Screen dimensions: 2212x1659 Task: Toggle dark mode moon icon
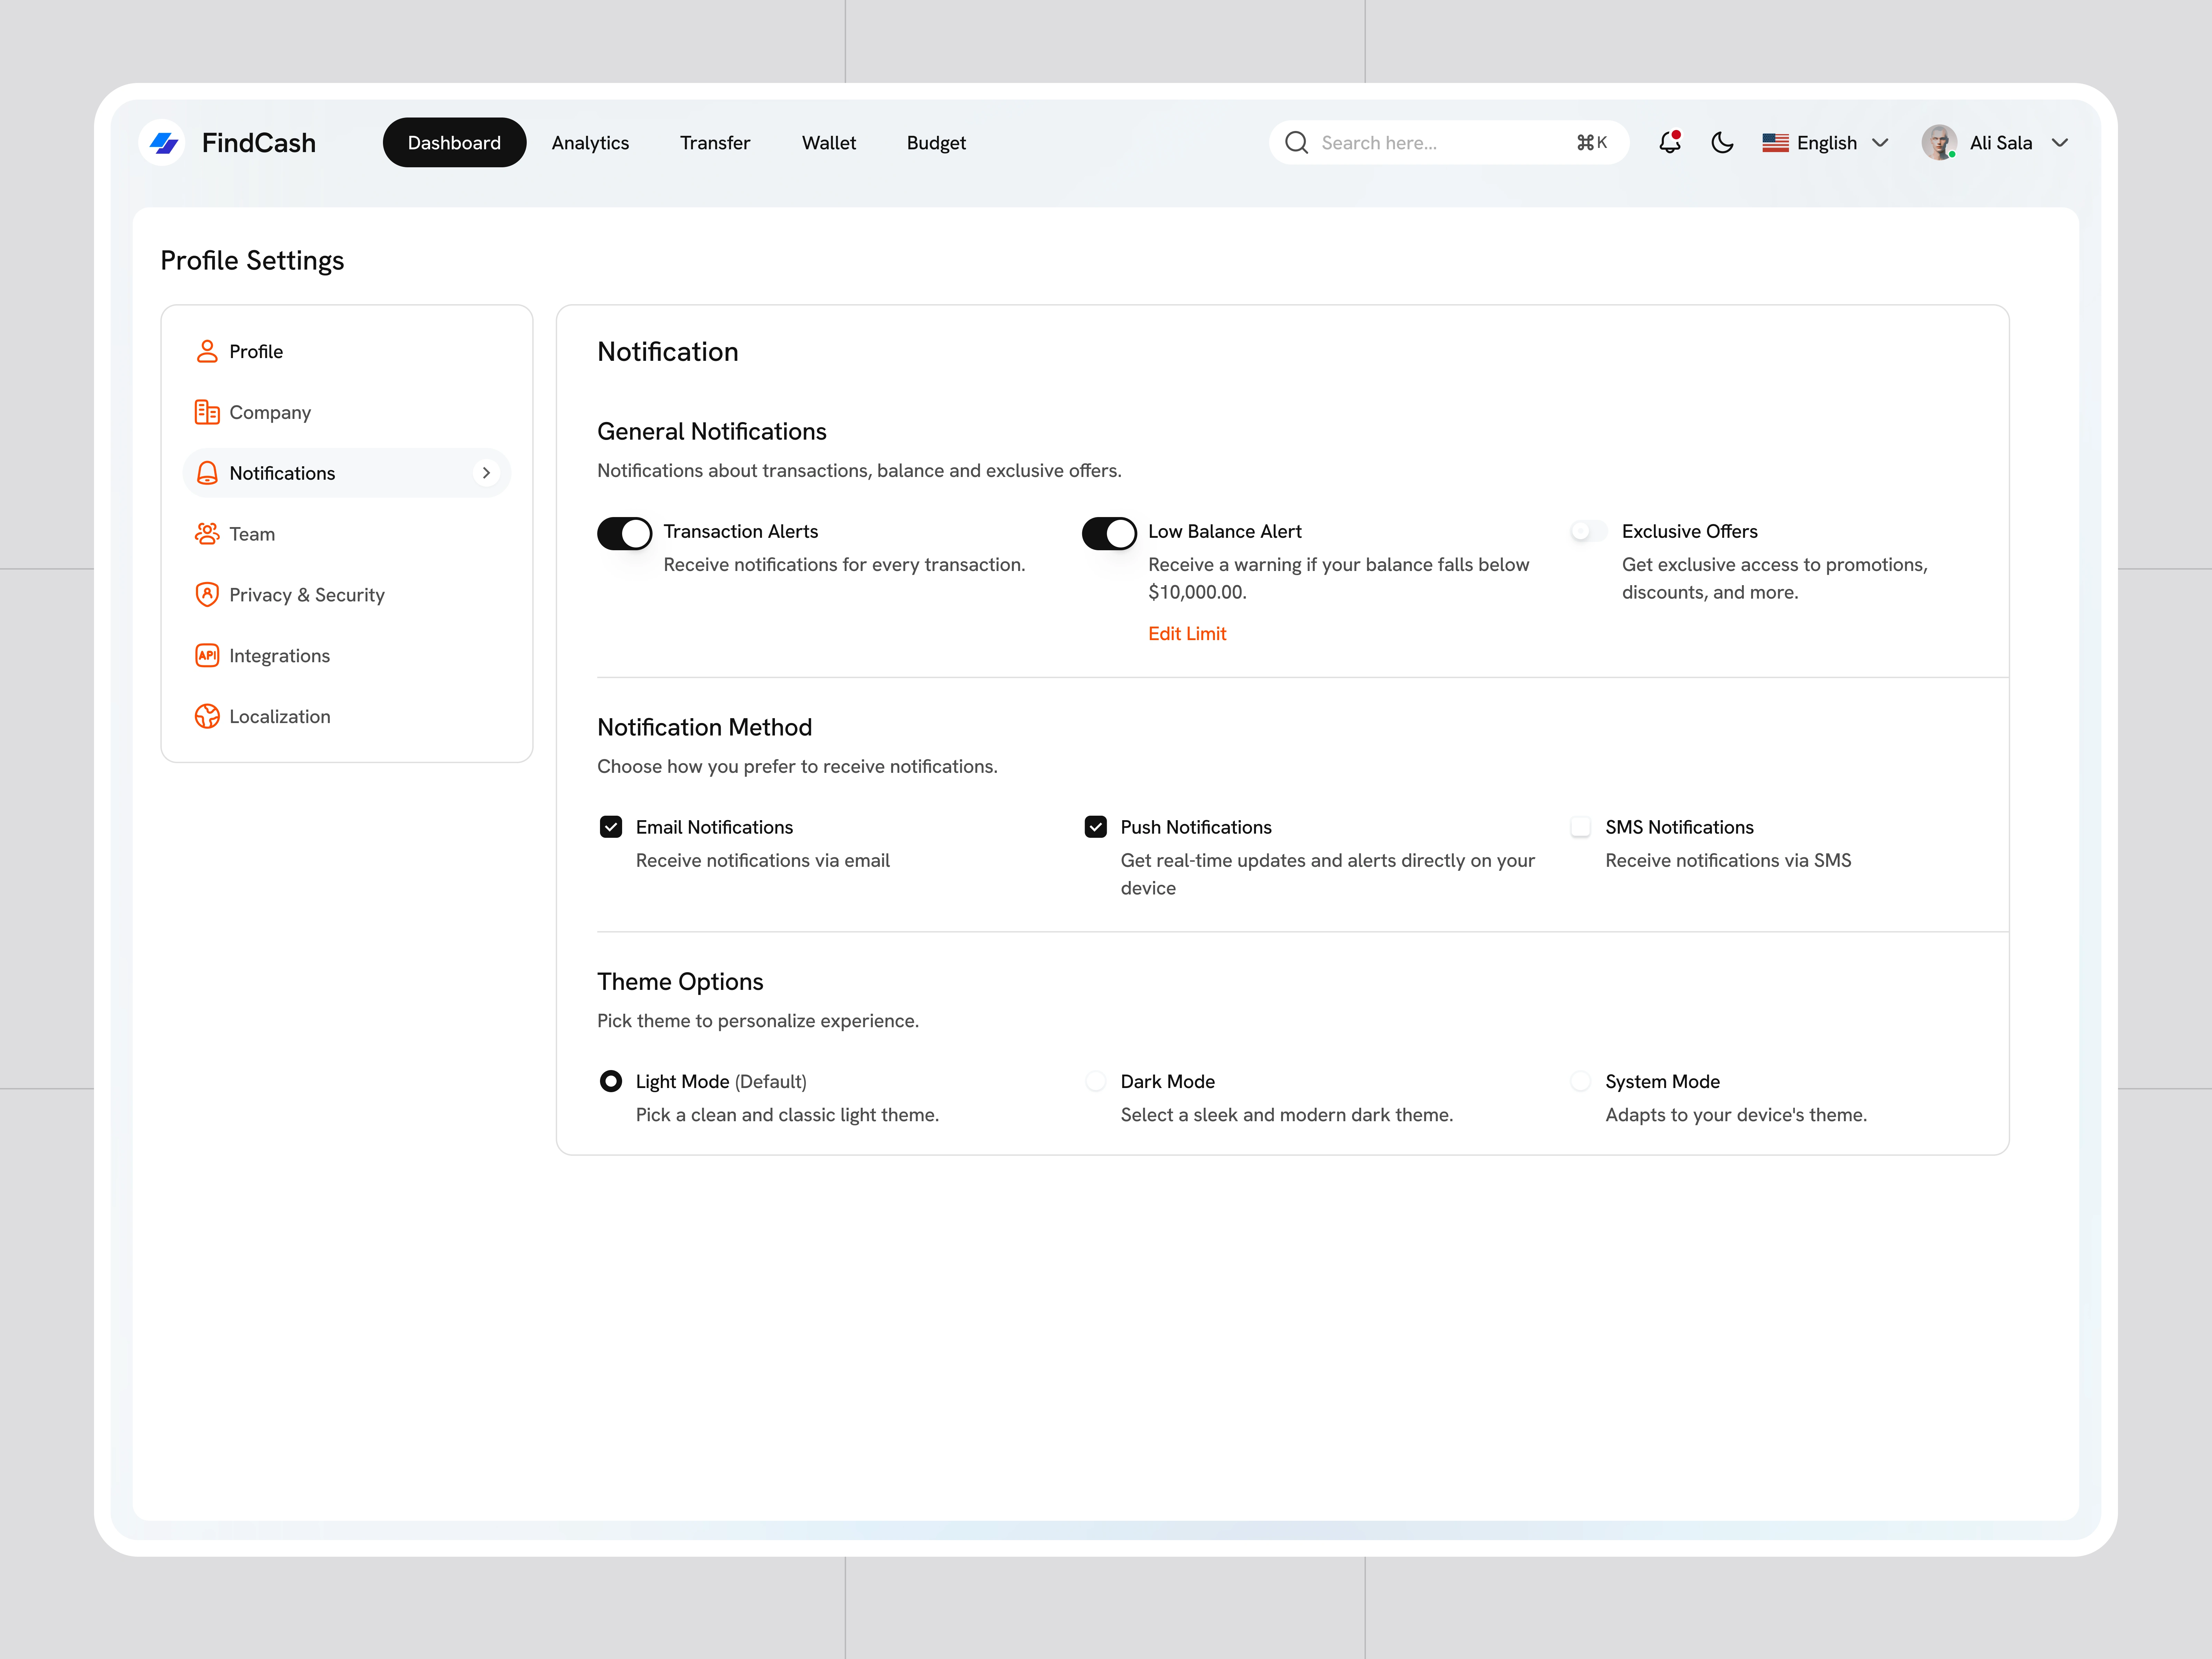[x=1722, y=143]
